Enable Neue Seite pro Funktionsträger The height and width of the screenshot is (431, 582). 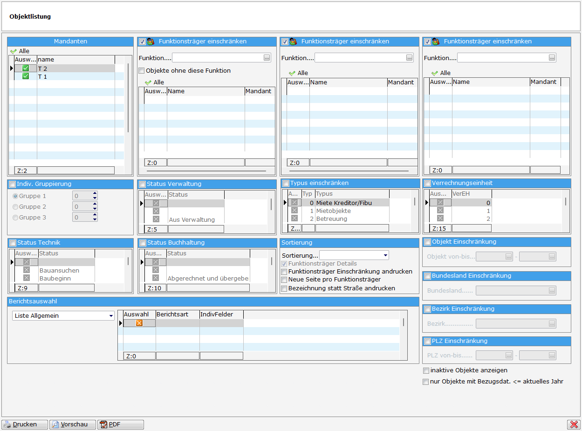[284, 280]
